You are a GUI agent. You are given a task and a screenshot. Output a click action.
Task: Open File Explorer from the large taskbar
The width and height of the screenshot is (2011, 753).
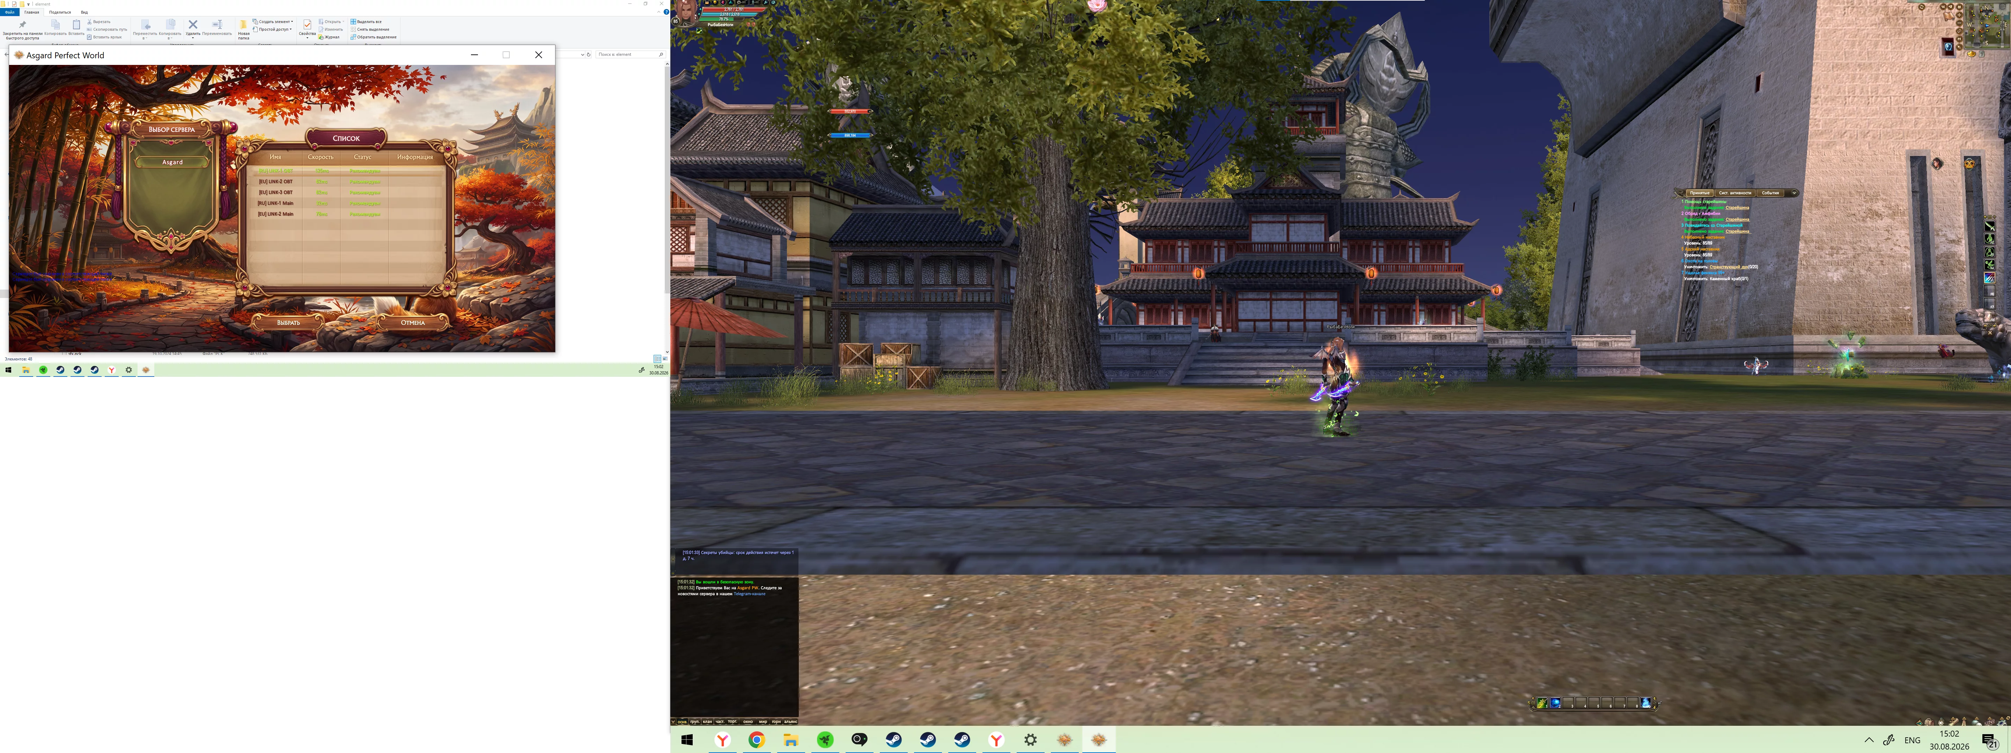pos(791,740)
